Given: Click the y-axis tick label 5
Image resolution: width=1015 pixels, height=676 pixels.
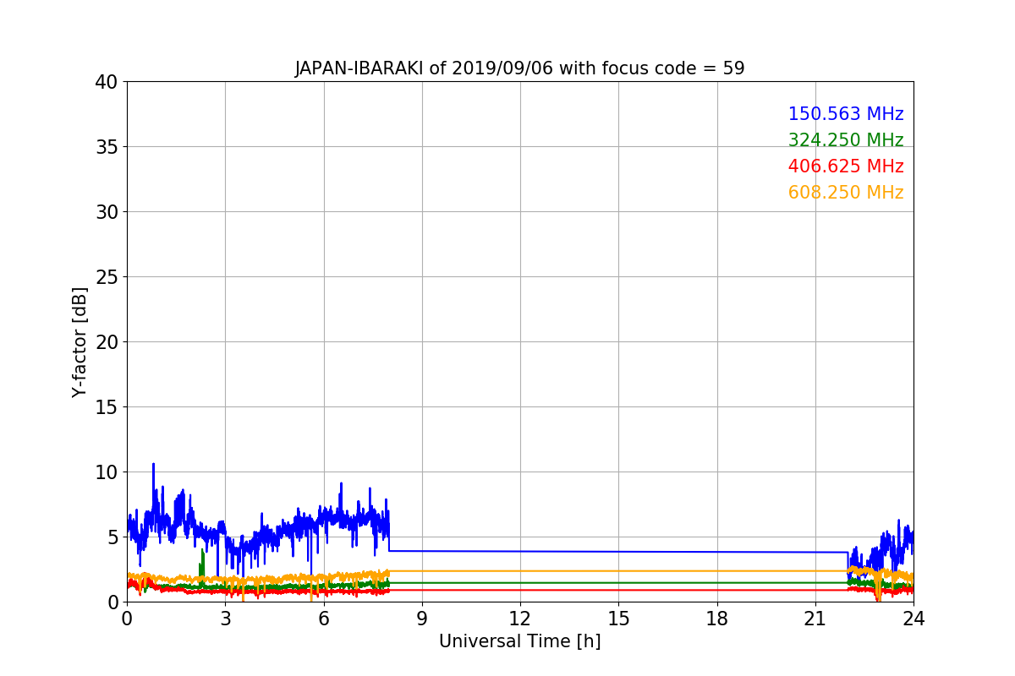Looking at the screenshot, I should coord(112,537).
